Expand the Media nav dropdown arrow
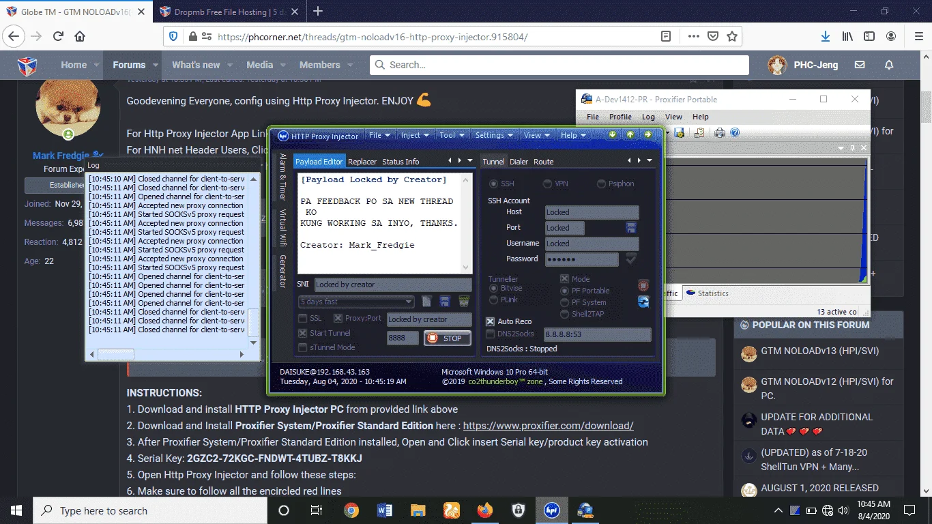Screen dimensions: 932x524 [x=283, y=65]
